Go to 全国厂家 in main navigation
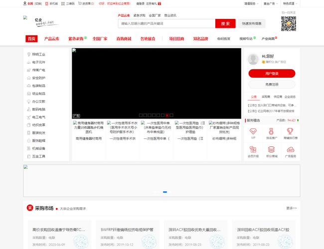 [100, 39]
